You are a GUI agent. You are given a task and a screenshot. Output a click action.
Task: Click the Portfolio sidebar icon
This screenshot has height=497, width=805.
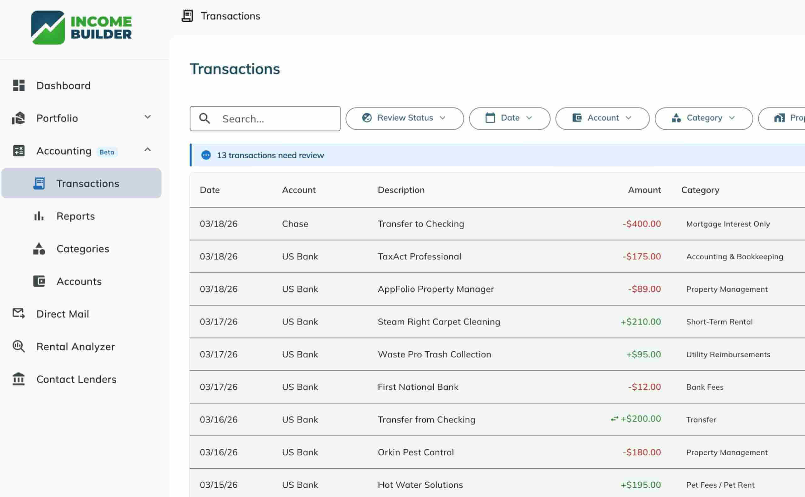tap(19, 118)
